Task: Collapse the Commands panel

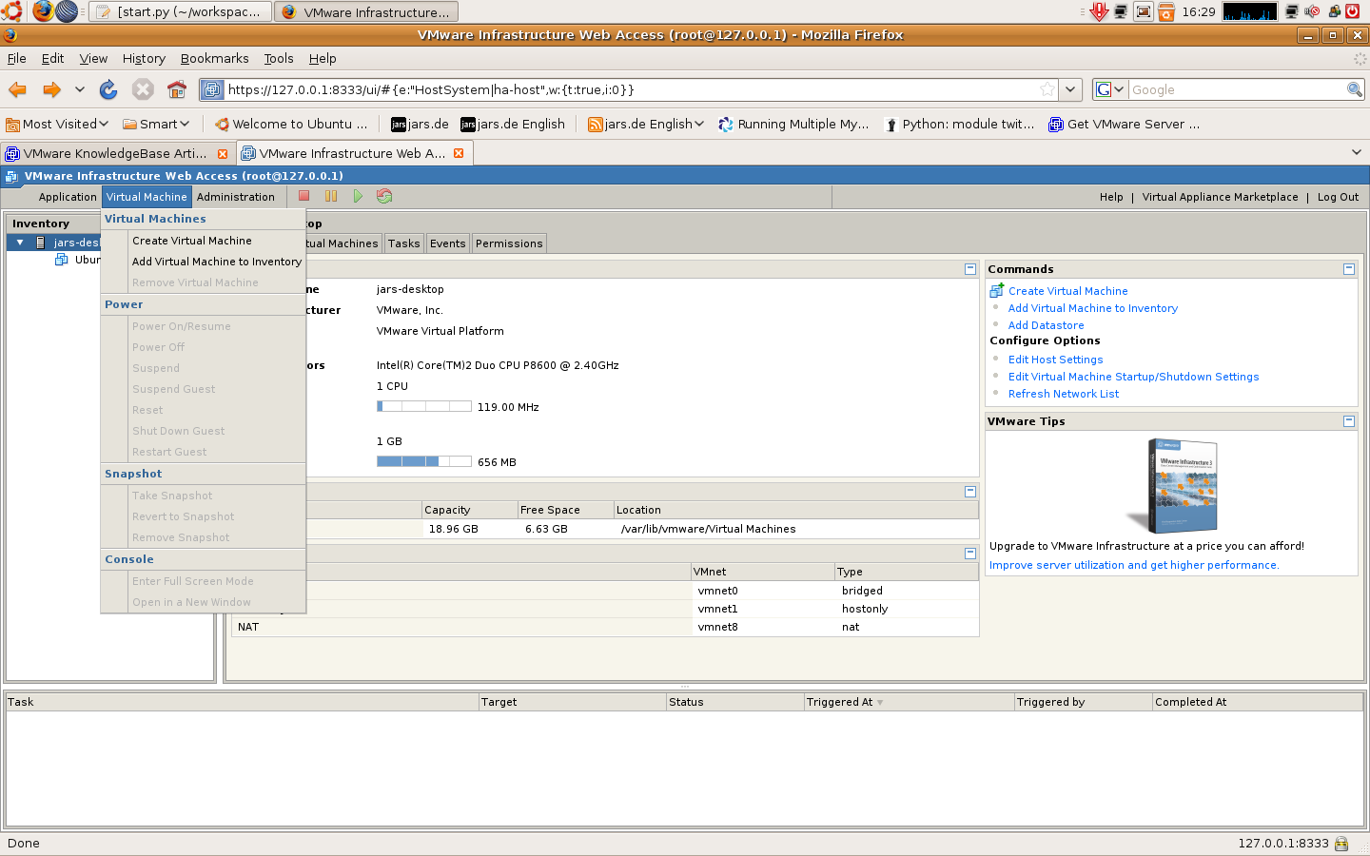Action: (x=1349, y=269)
